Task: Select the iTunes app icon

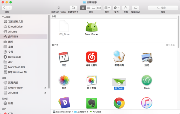Action: pyautogui.click(x=147, y=103)
